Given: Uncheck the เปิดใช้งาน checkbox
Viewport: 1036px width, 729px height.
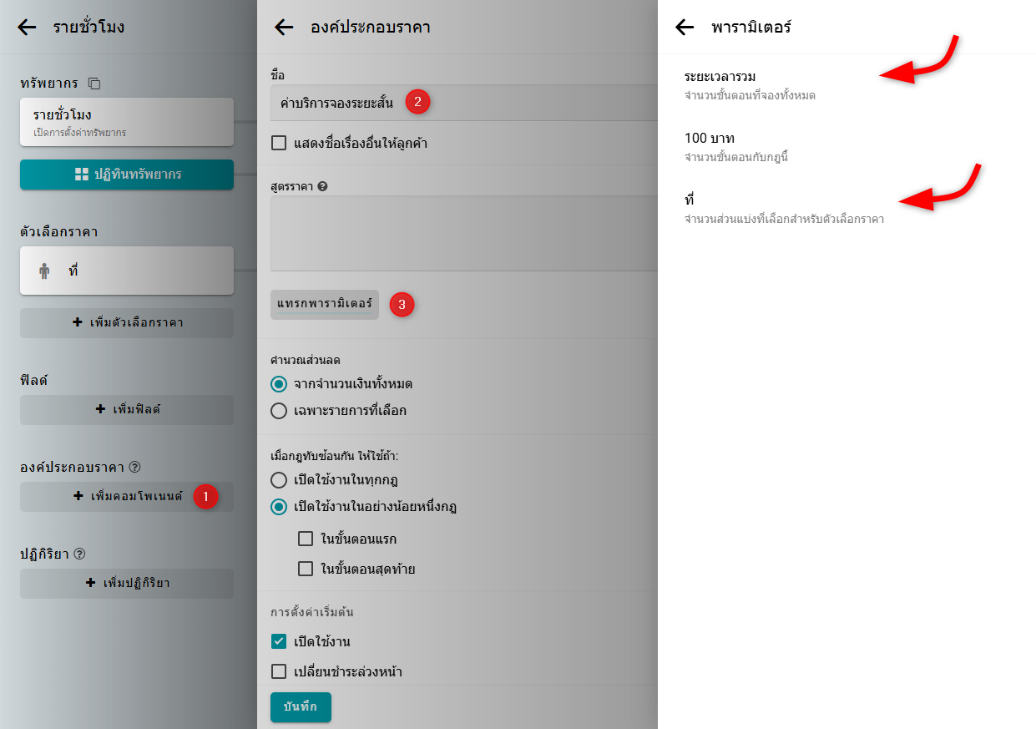Looking at the screenshot, I should click(x=280, y=642).
